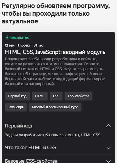This screenshot has height=163, width=117.
Task: Select the CSS-свойства tag chip
Action: point(79,96)
